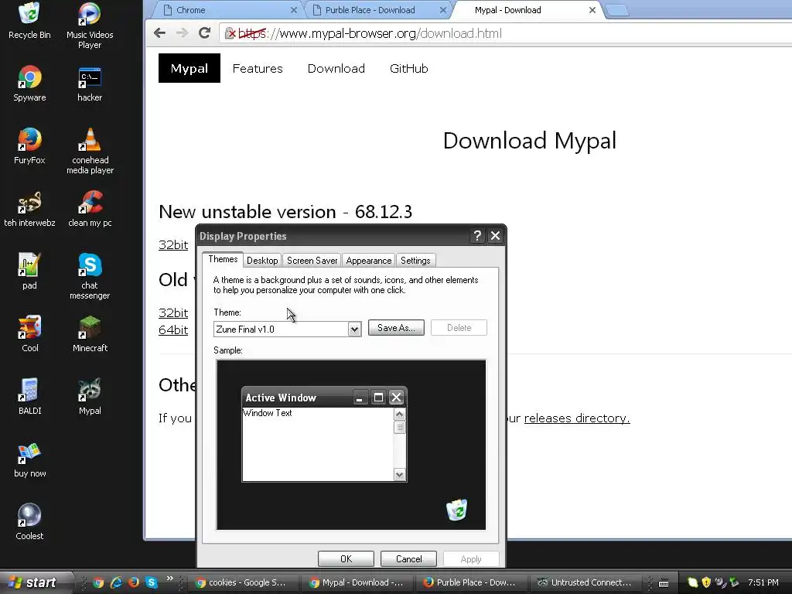Viewport: 792px width, 594px height.
Task: Select the teh interwebz desktop icon
Action: 29,208
